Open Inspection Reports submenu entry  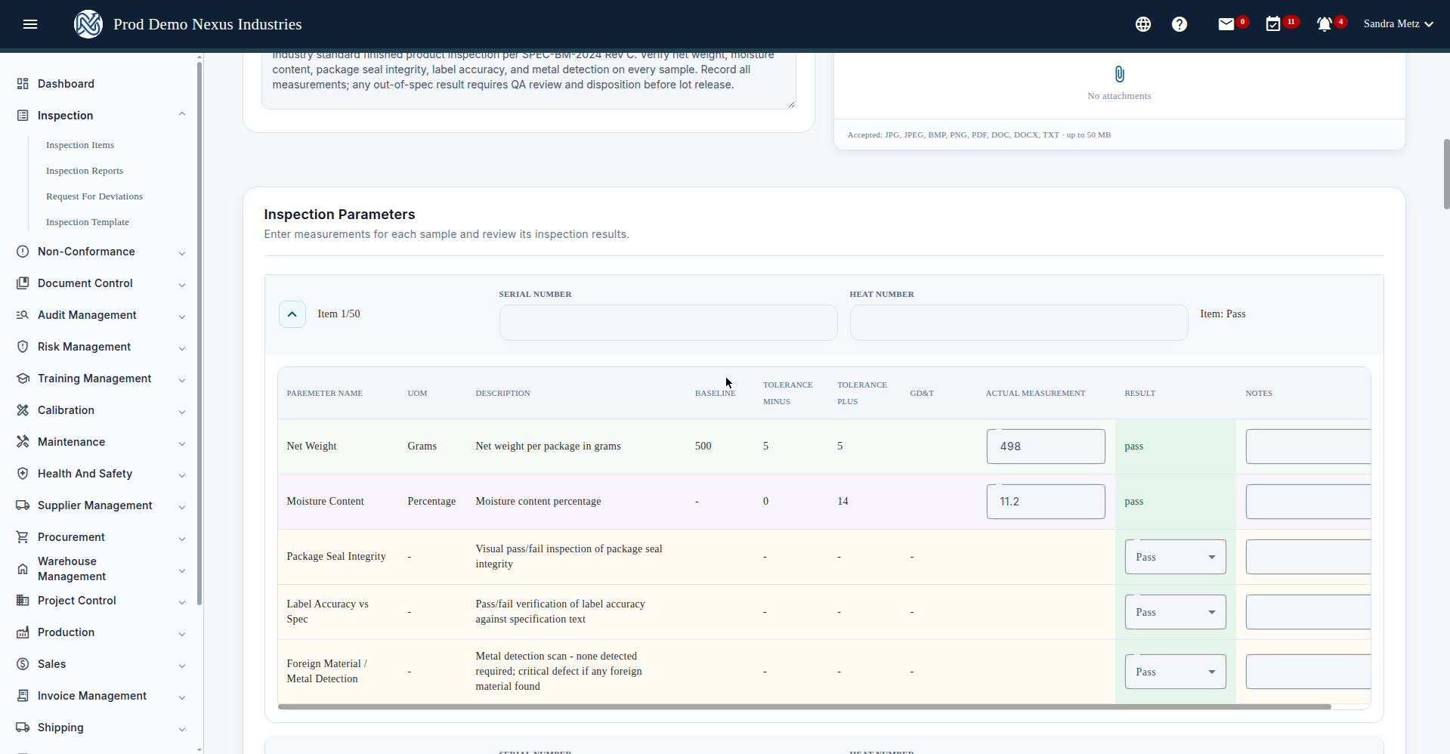[85, 171]
